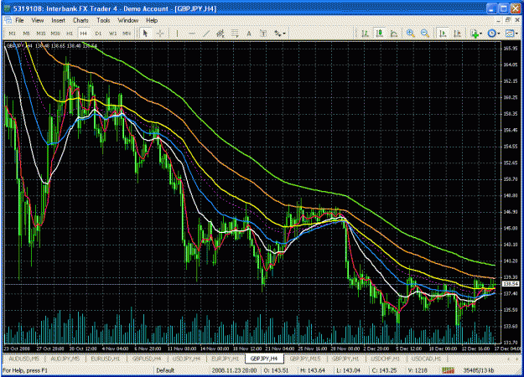Switch chart to H1 timeframe
524x377 pixels.
pos(70,34)
